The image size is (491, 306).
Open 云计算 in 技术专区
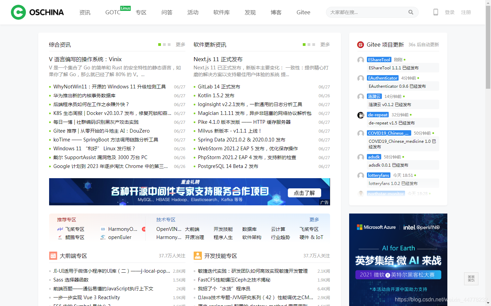(x=278, y=229)
